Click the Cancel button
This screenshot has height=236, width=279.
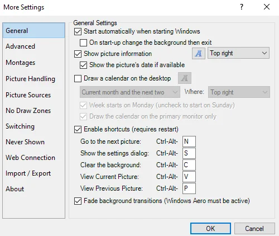[x=254, y=228]
